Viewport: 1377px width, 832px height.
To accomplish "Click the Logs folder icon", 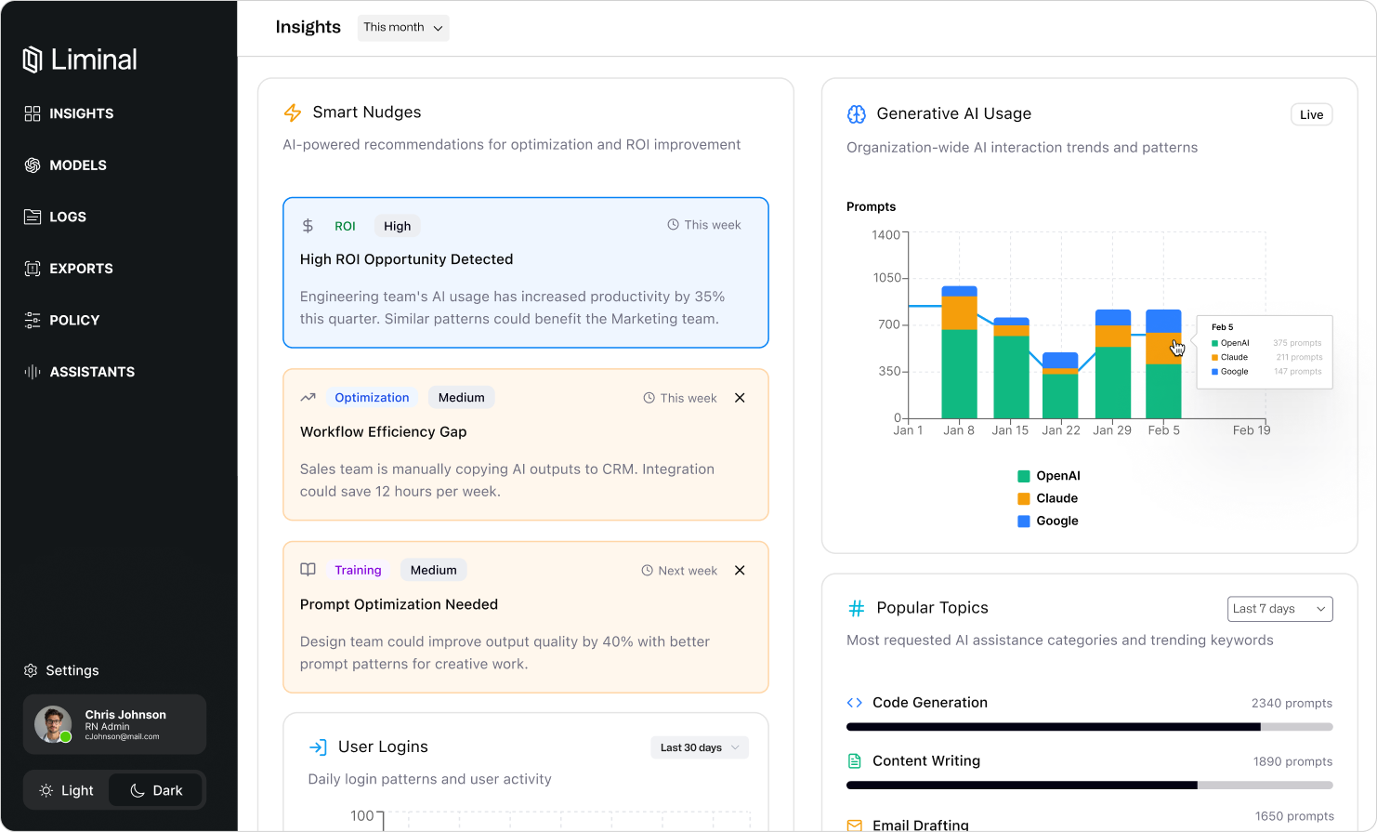I will pos(33,217).
